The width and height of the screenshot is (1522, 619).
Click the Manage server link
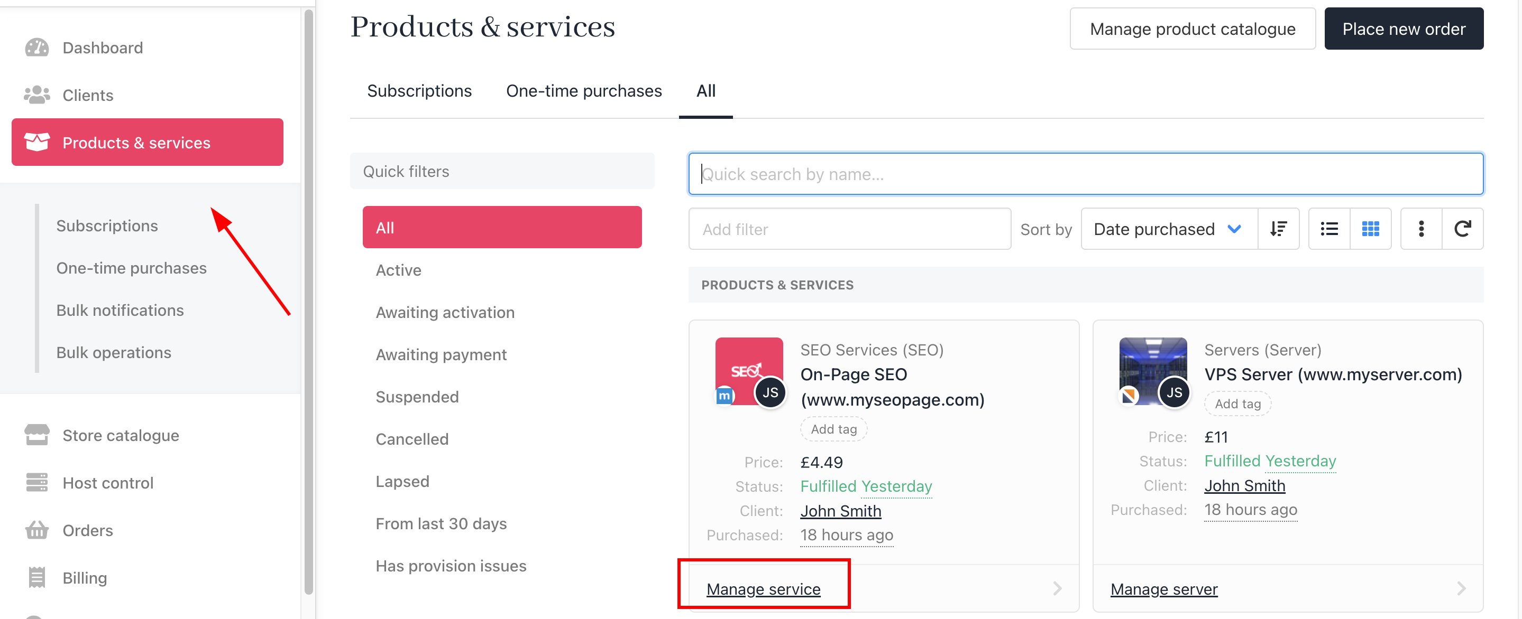pyautogui.click(x=1164, y=589)
